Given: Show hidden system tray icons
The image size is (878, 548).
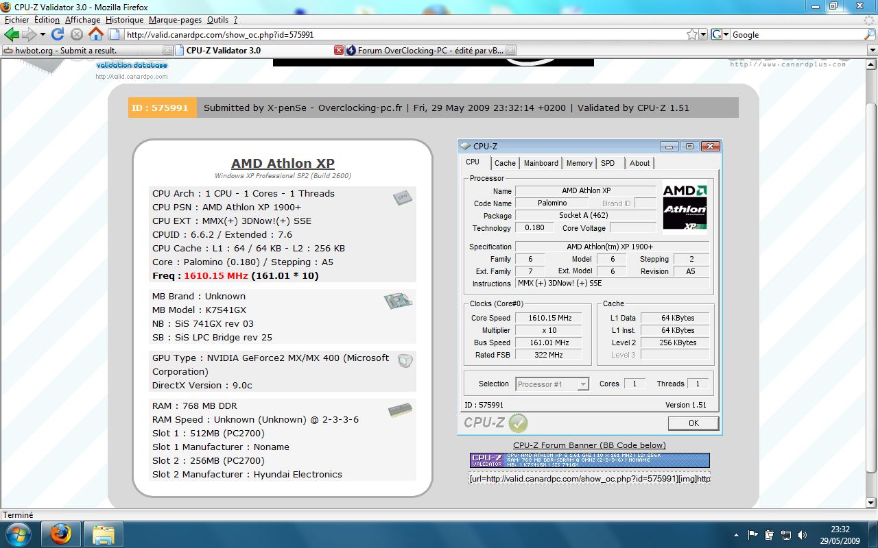Looking at the screenshot, I should [737, 535].
